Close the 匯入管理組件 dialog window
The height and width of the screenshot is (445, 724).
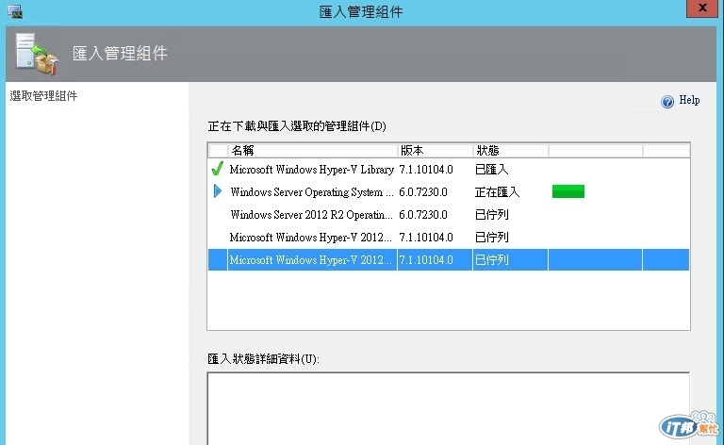coord(702,8)
